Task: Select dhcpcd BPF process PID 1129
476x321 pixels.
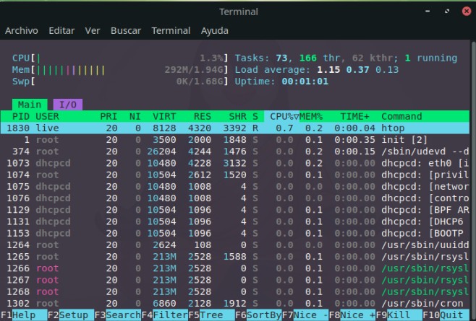Action: tap(235, 210)
